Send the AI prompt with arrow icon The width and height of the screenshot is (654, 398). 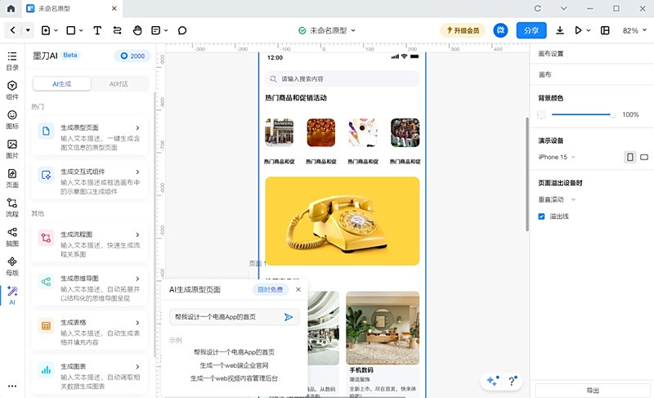289,317
